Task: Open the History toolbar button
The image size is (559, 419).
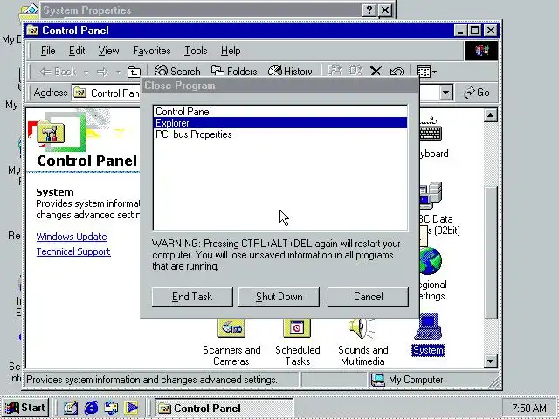Action: coord(290,72)
